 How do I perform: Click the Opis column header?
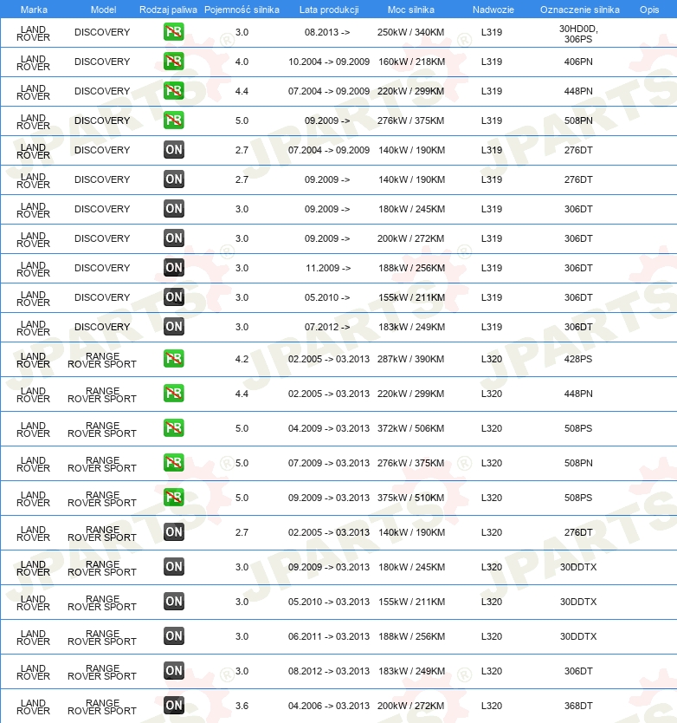[649, 10]
